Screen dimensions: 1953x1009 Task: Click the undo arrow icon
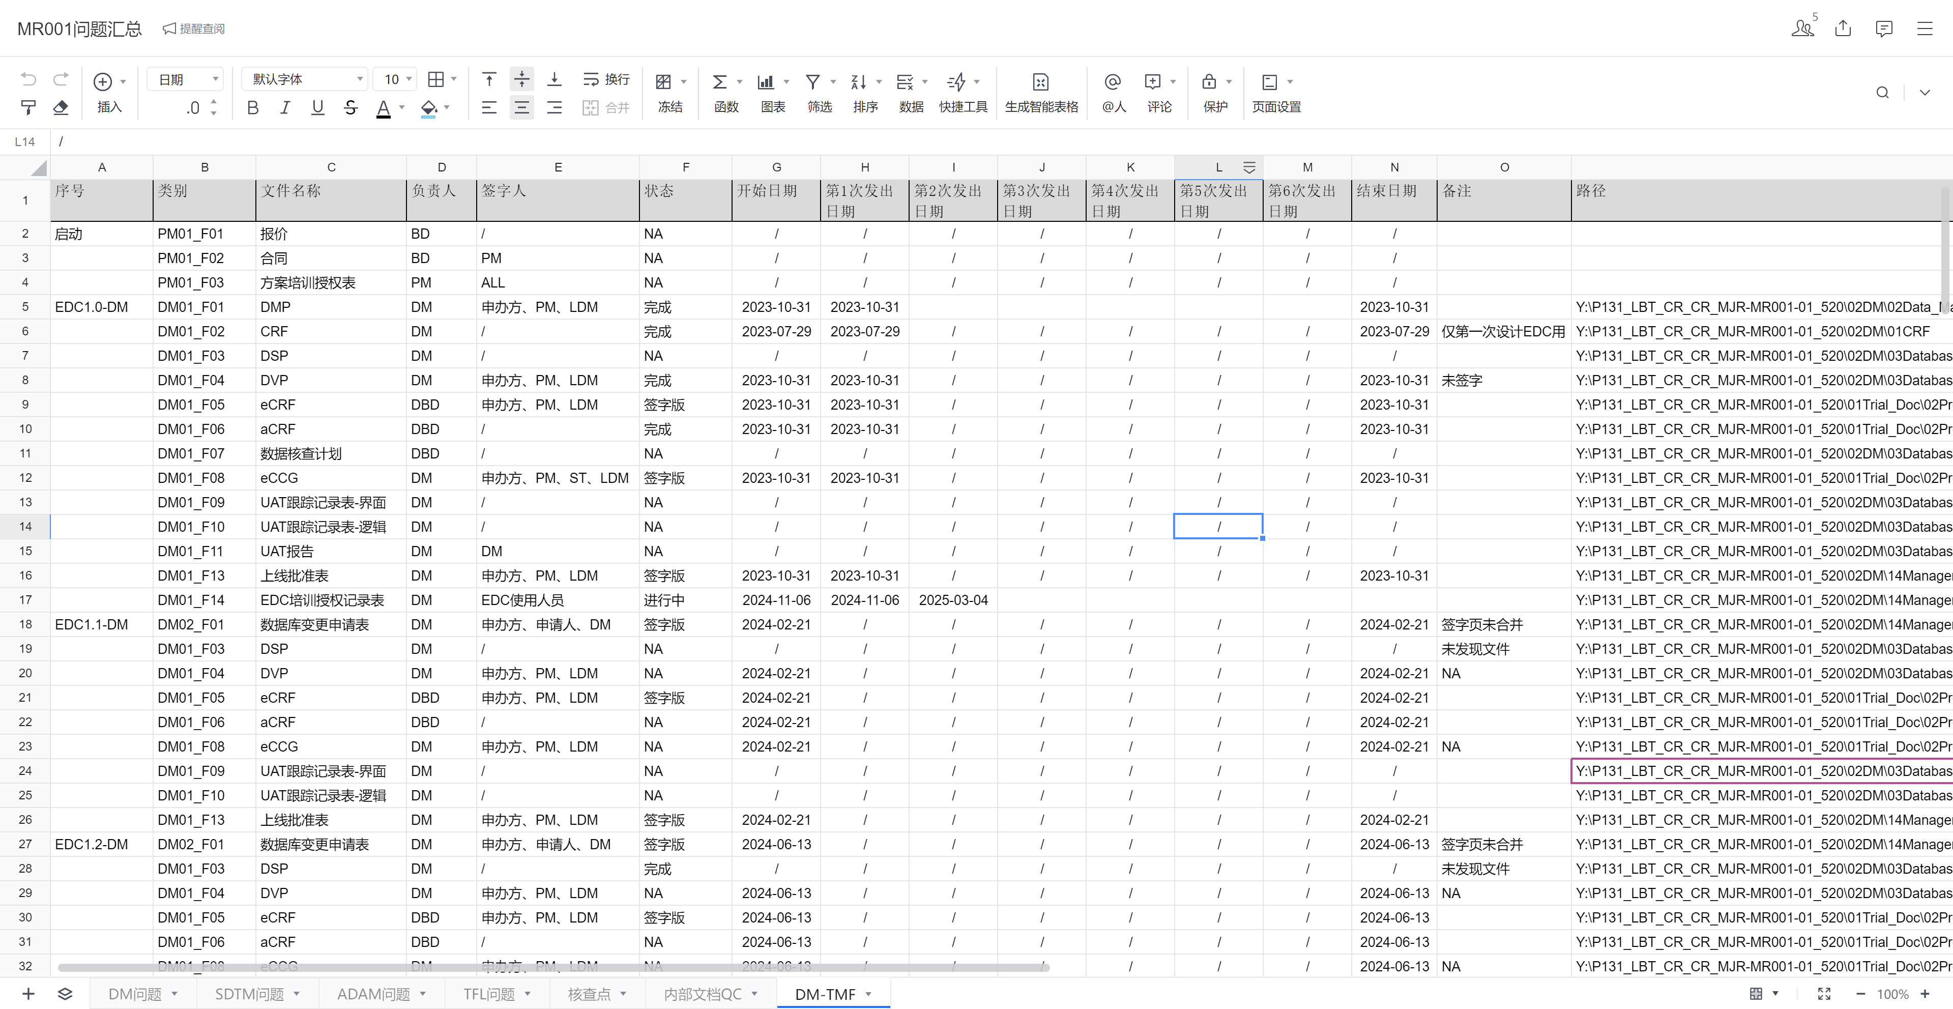point(28,79)
